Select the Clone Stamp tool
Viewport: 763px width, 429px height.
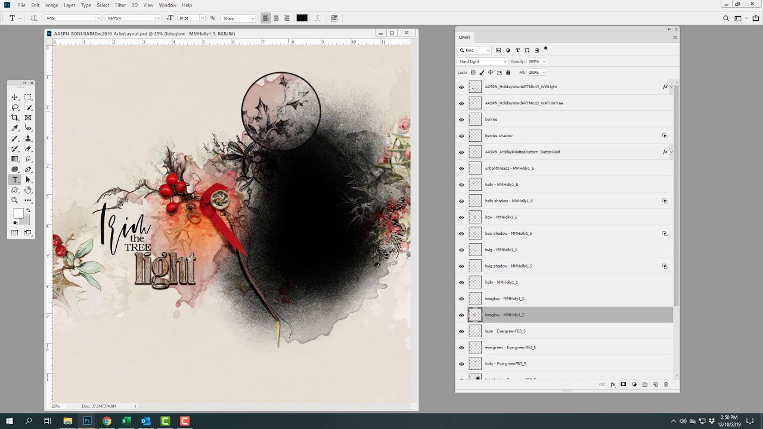pos(28,138)
